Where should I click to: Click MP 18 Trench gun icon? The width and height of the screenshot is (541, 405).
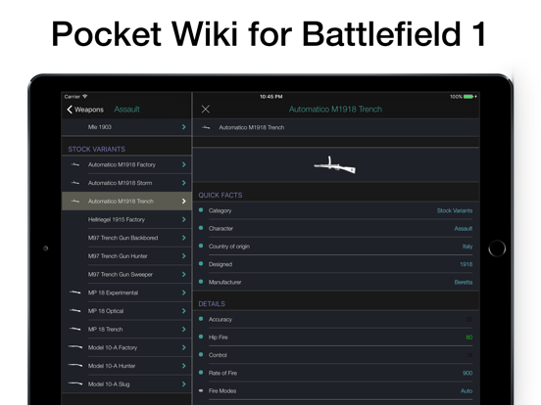tap(74, 330)
